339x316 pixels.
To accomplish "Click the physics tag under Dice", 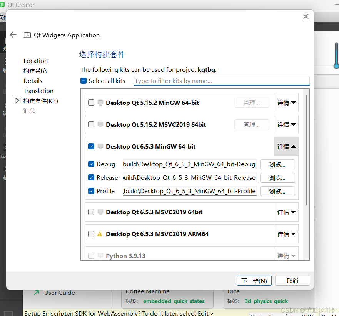I will click(x=263, y=301).
